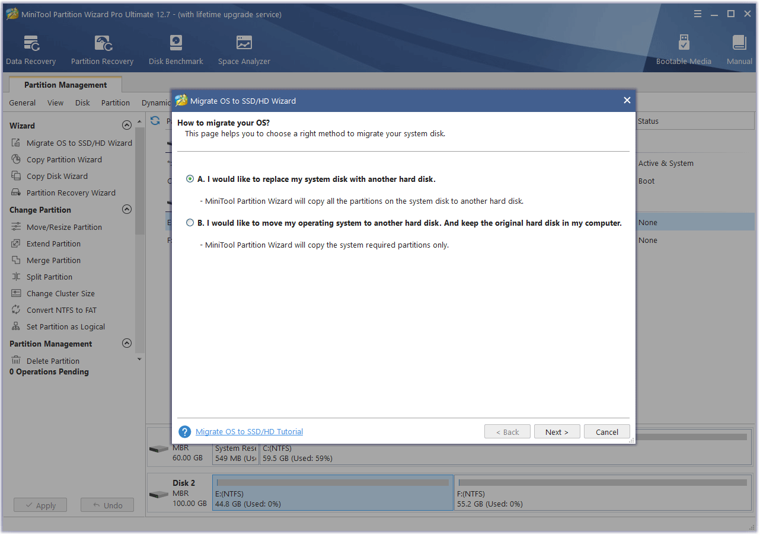Select the E:(NTFS) partition on Disk 2
Viewport: 760px width, 535px height.
(333, 492)
